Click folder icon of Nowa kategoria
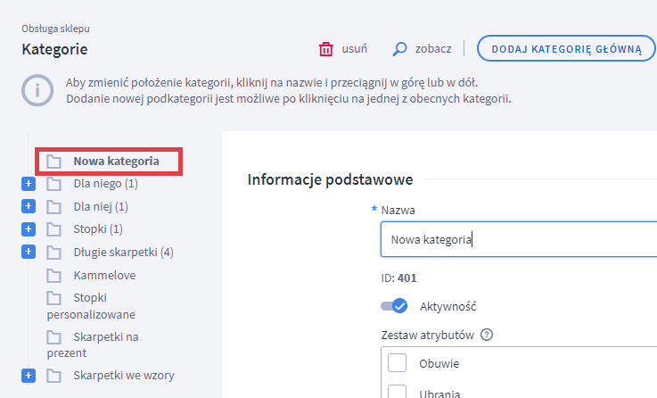The width and height of the screenshot is (657, 398). click(53, 161)
